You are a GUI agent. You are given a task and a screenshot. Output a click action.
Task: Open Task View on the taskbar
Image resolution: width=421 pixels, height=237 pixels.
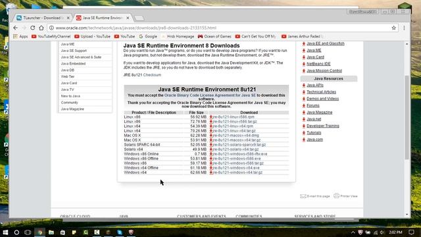point(28,232)
